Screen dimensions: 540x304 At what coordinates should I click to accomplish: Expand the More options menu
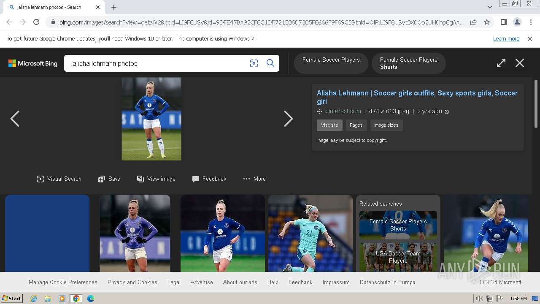click(254, 179)
